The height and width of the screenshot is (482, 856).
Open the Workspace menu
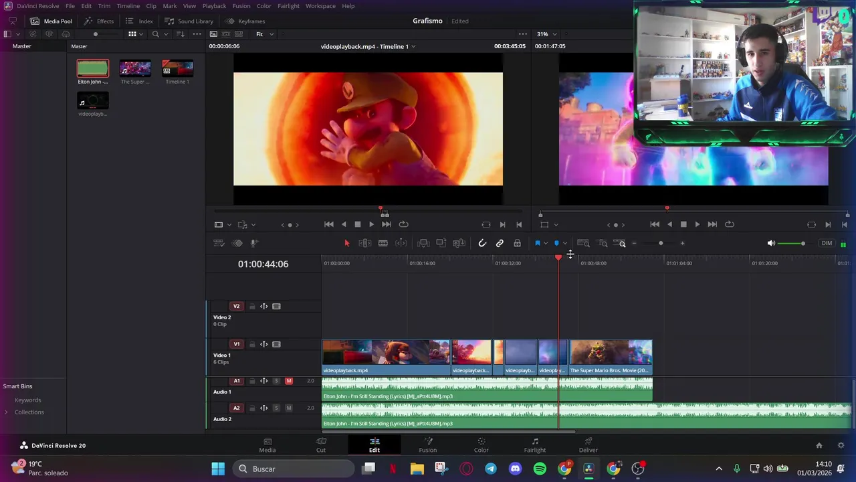click(x=320, y=6)
